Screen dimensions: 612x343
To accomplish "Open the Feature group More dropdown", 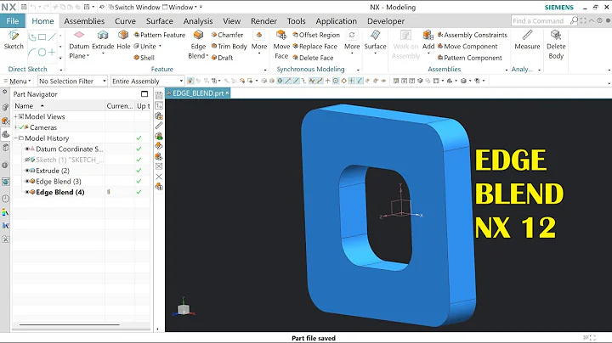I will pos(259,41).
